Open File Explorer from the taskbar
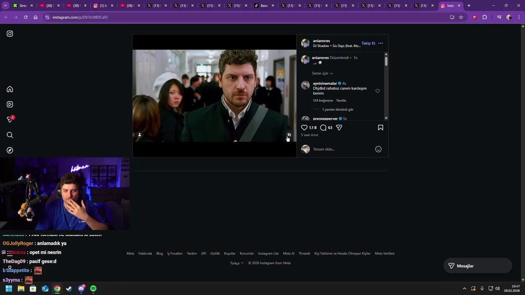The height and width of the screenshot is (295, 525). click(21, 288)
